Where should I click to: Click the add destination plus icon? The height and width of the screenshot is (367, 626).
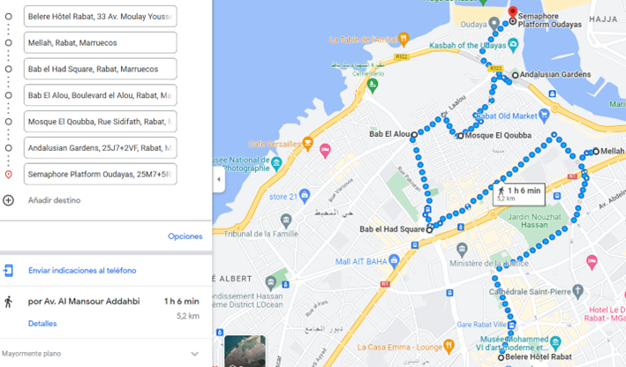pos(8,200)
